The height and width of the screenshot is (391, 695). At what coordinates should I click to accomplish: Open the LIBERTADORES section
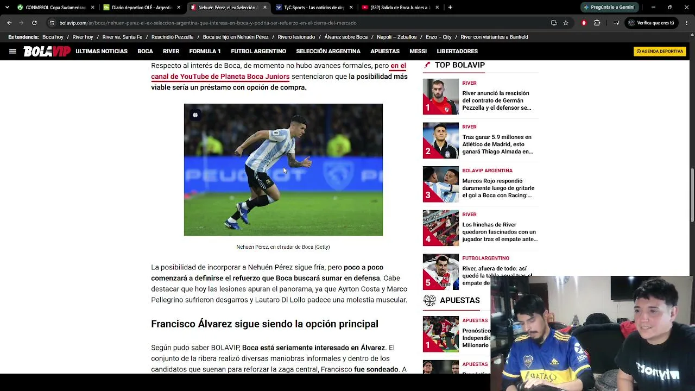457,51
